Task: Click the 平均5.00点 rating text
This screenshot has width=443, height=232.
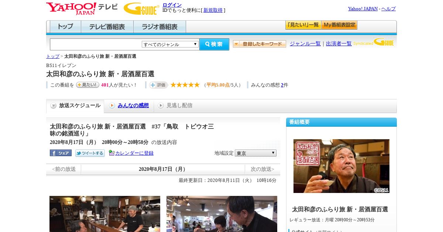Action: click(x=218, y=85)
